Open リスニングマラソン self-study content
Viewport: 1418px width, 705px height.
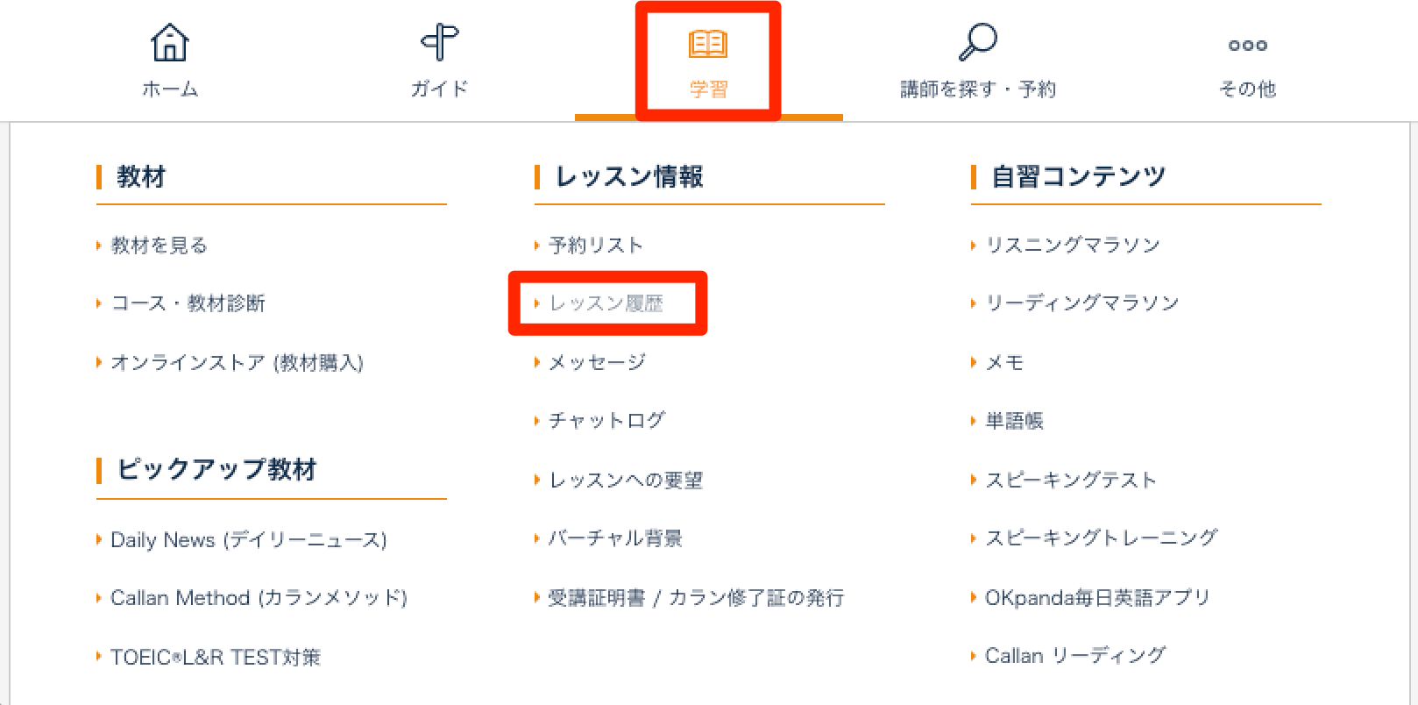1073,246
